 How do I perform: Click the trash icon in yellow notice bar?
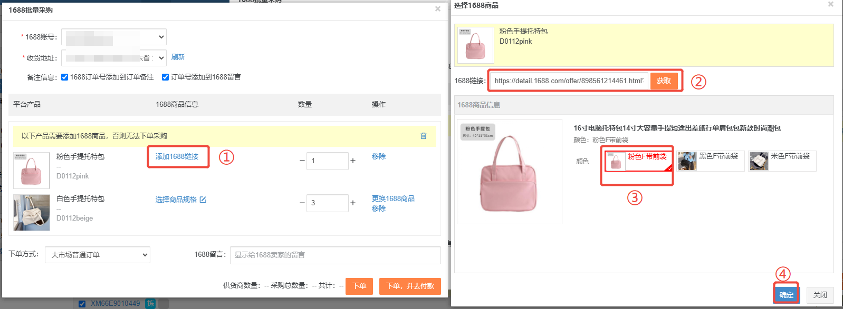(x=423, y=136)
